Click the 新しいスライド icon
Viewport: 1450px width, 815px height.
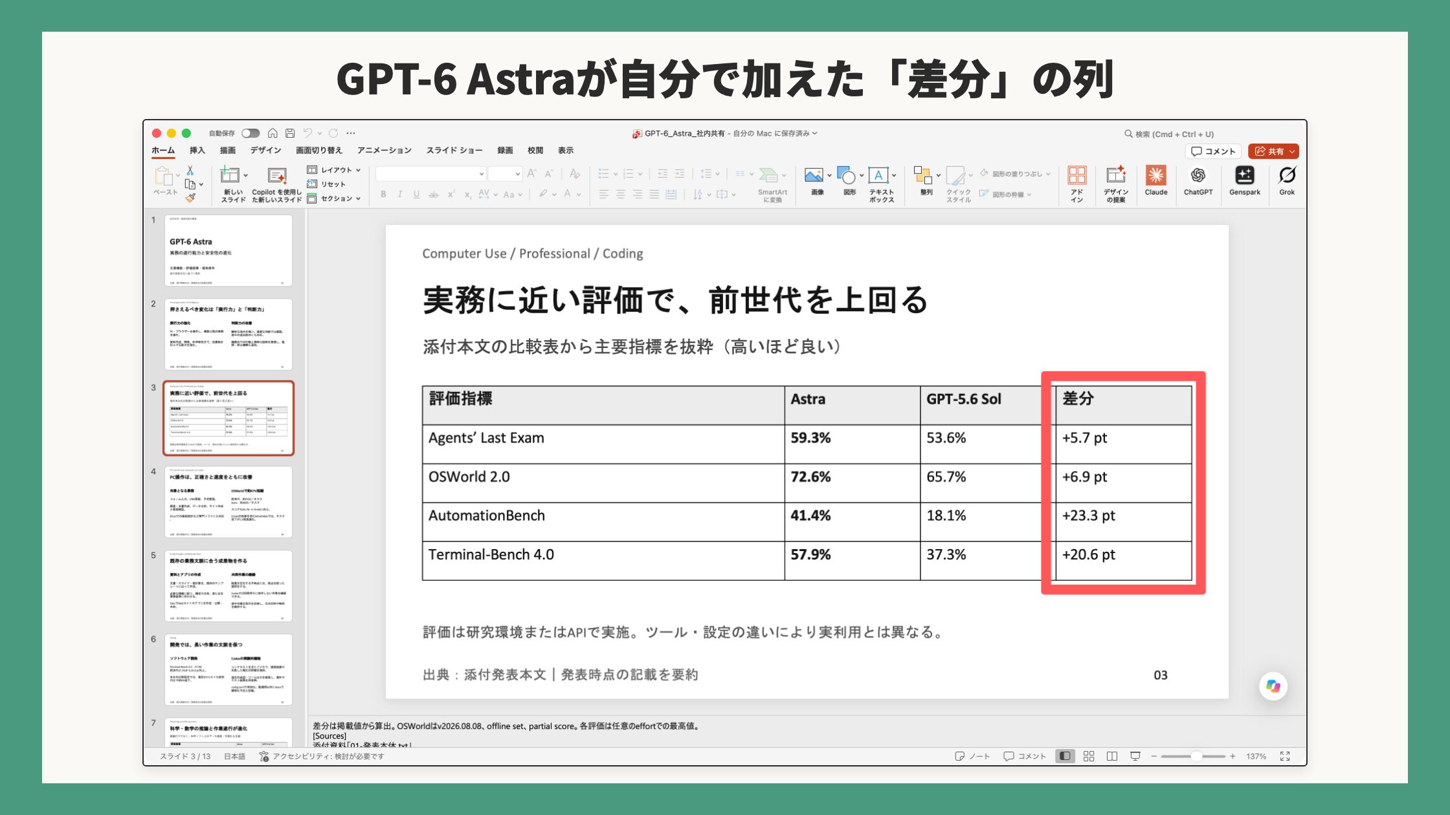pyautogui.click(x=229, y=175)
